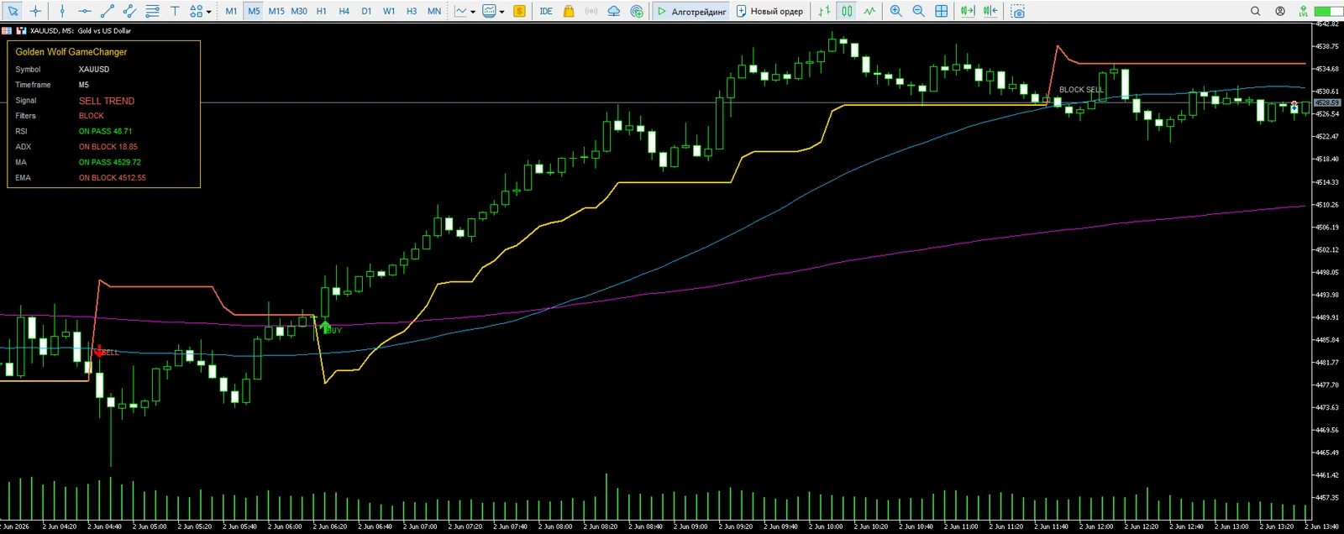Click the signals broadcast icon
Image resolution: width=1344 pixels, height=534 pixels.
591,11
